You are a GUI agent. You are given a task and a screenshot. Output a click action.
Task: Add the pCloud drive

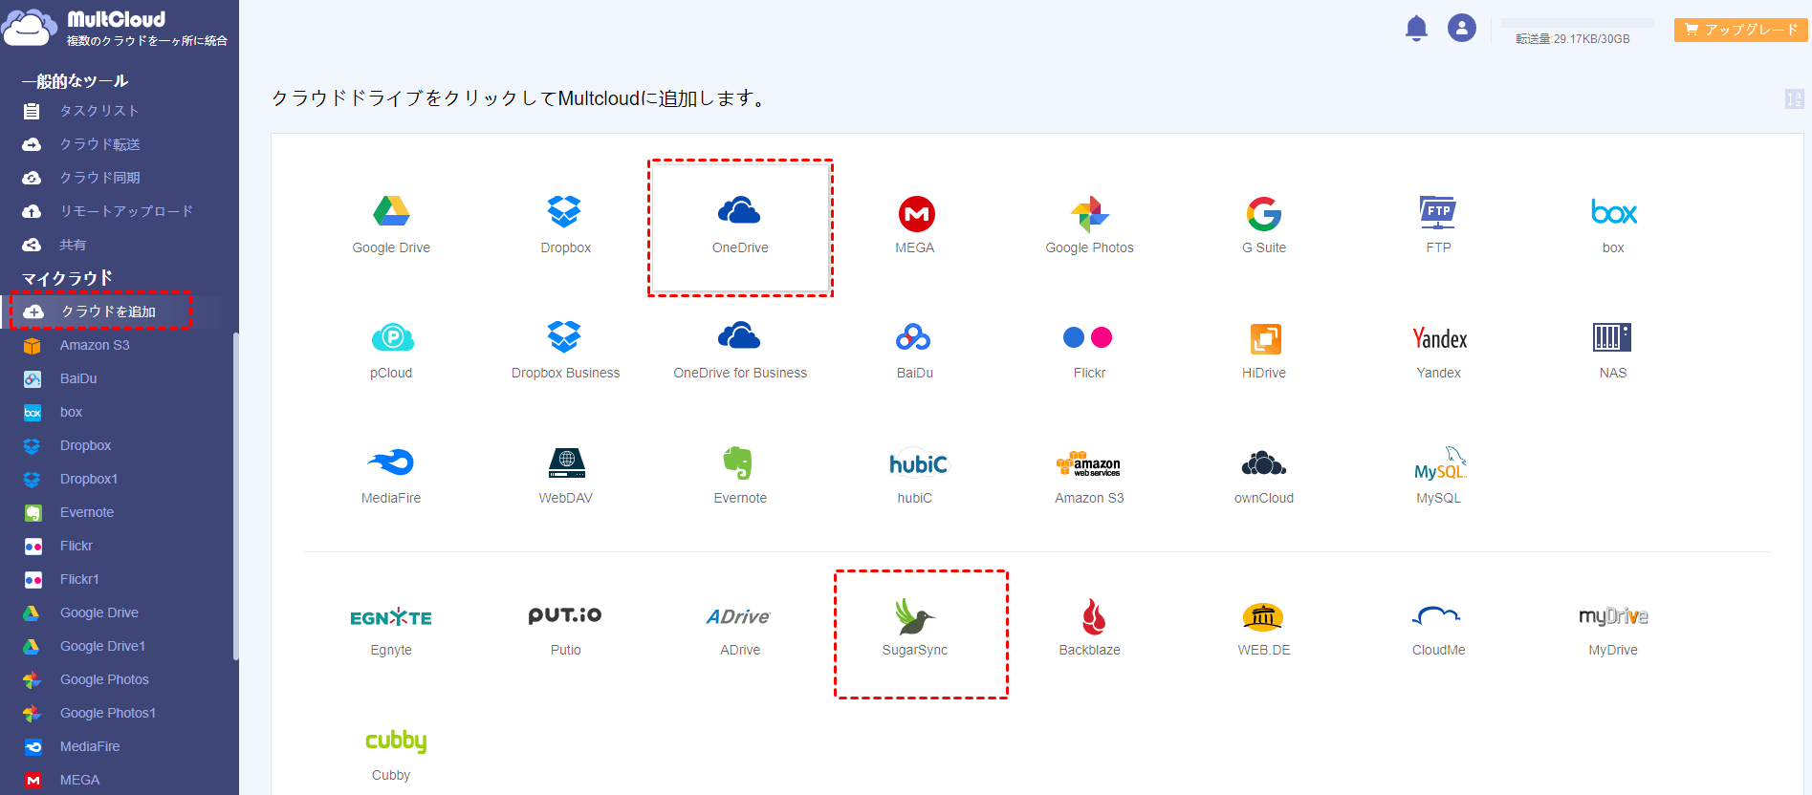(x=391, y=351)
